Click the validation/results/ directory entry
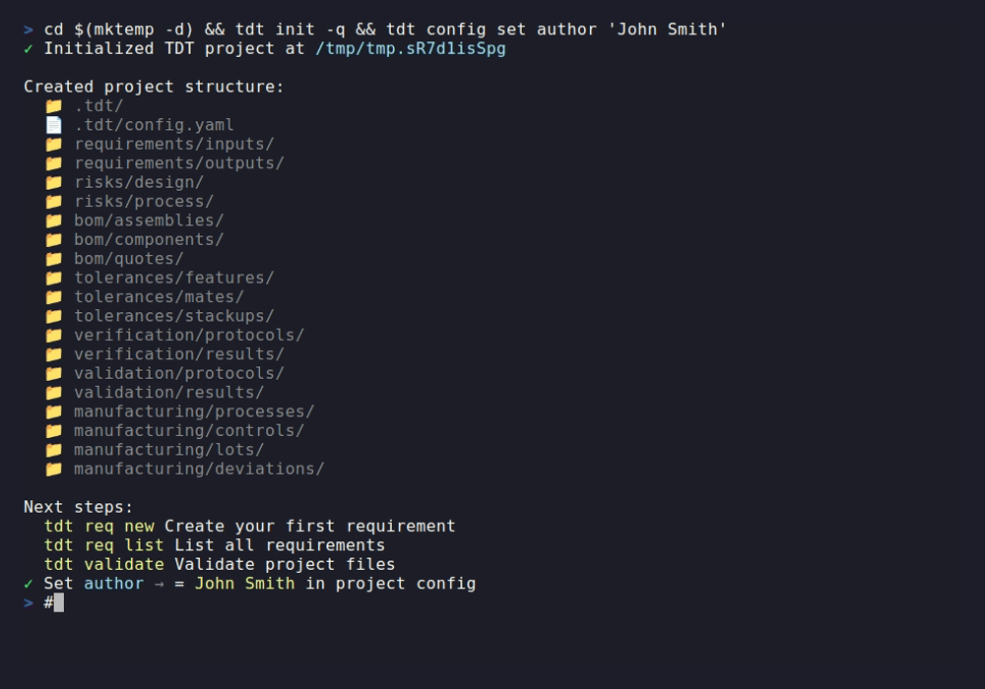Image resolution: width=985 pixels, height=689 pixels. coord(169,393)
